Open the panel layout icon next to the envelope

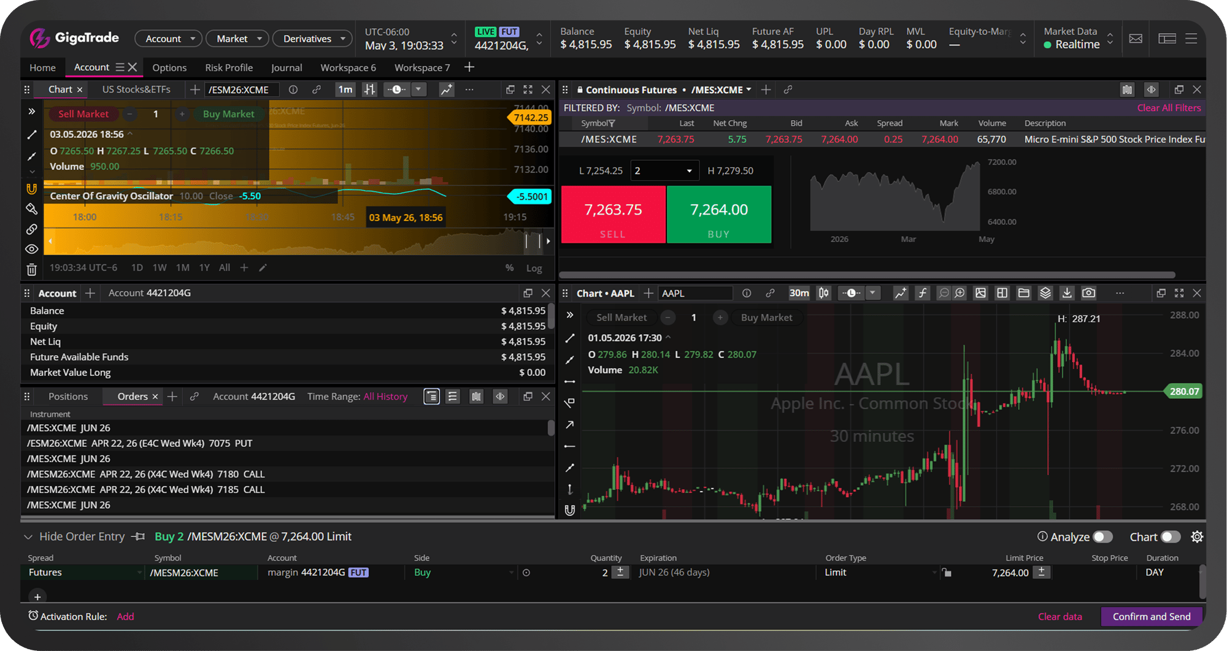pyautogui.click(x=1167, y=39)
